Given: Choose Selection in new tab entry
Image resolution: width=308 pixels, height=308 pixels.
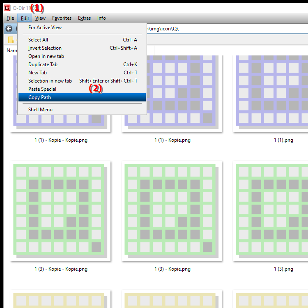Looking at the screenshot, I should click(x=82, y=81).
